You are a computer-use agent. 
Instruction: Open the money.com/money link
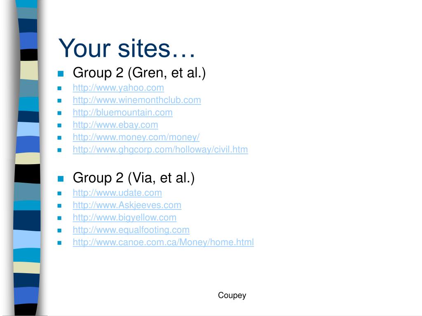coord(136,137)
